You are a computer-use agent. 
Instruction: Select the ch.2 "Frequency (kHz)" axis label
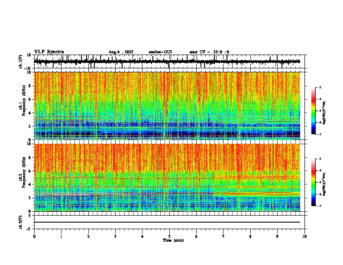click(24, 172)
